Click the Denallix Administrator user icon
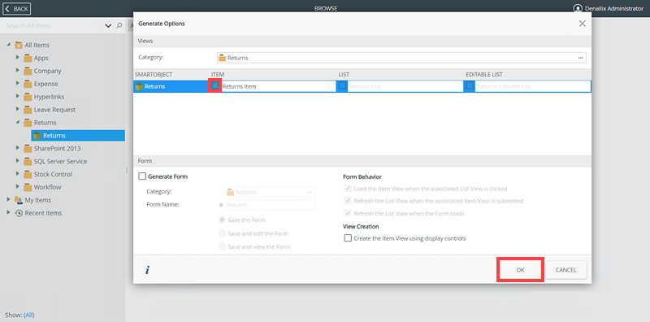Viewport: 650px width, 322px height. 578,8
